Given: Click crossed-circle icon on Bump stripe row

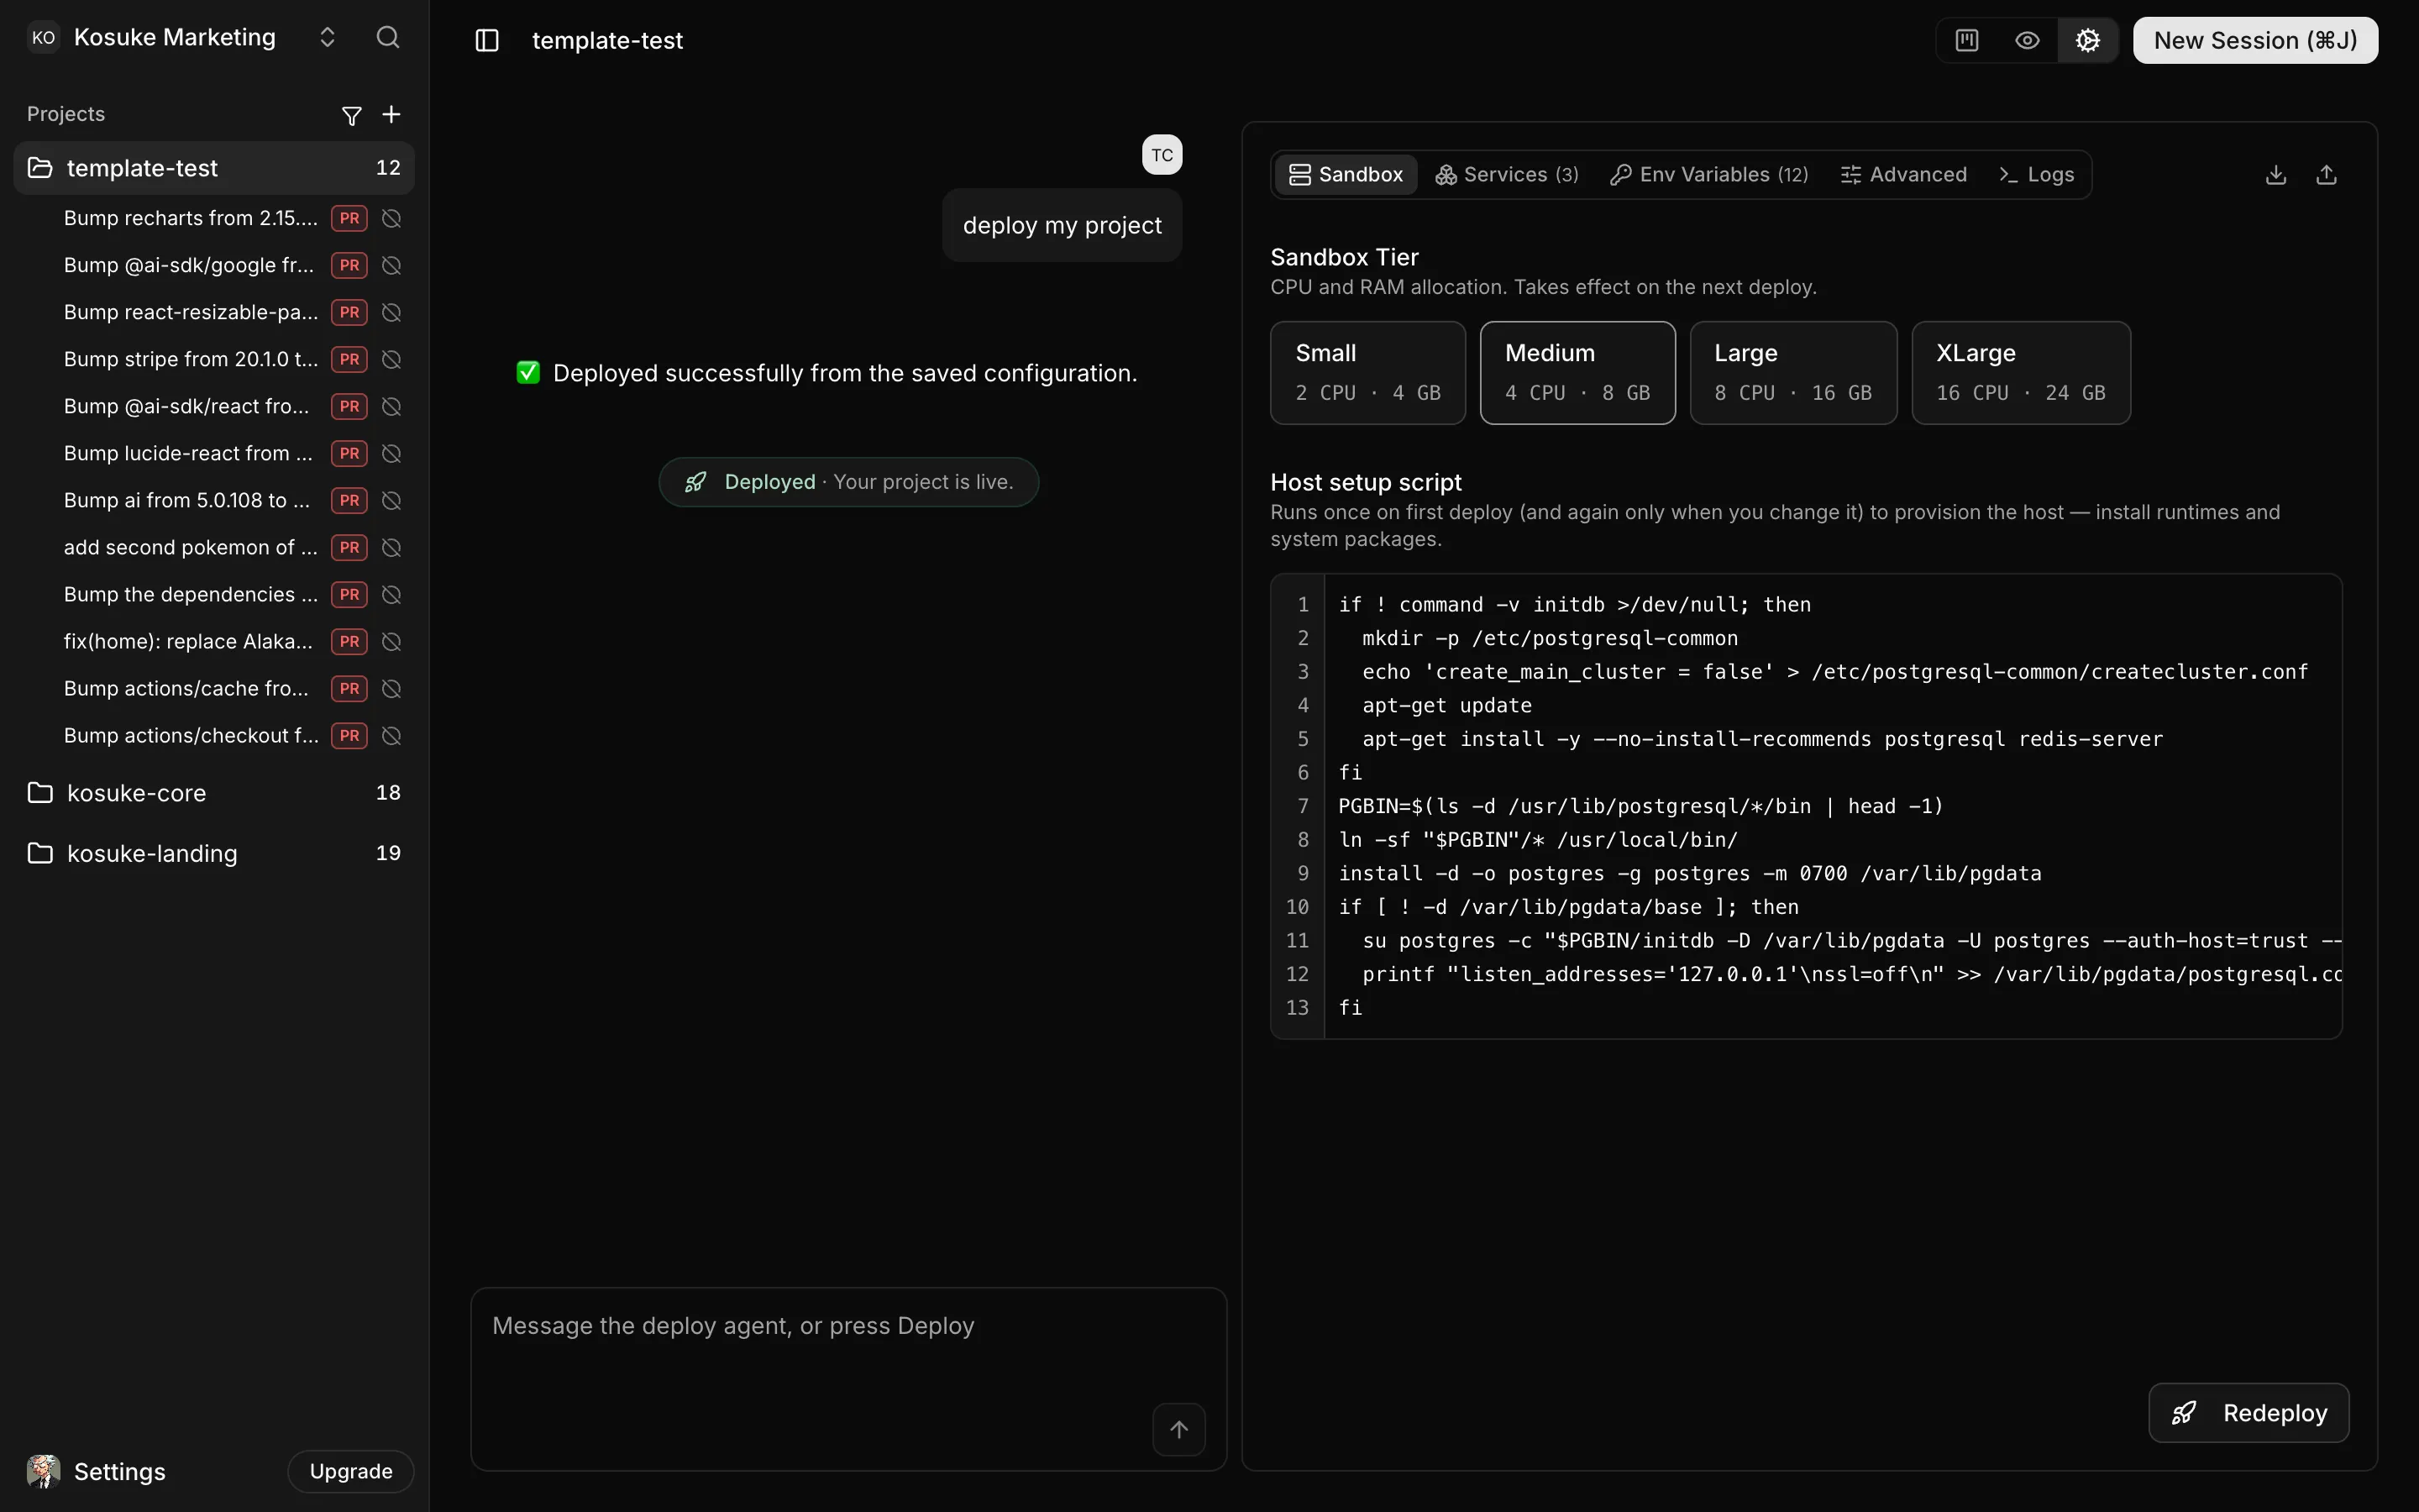Looking at the screenshot, I should [x=392, y=359].
